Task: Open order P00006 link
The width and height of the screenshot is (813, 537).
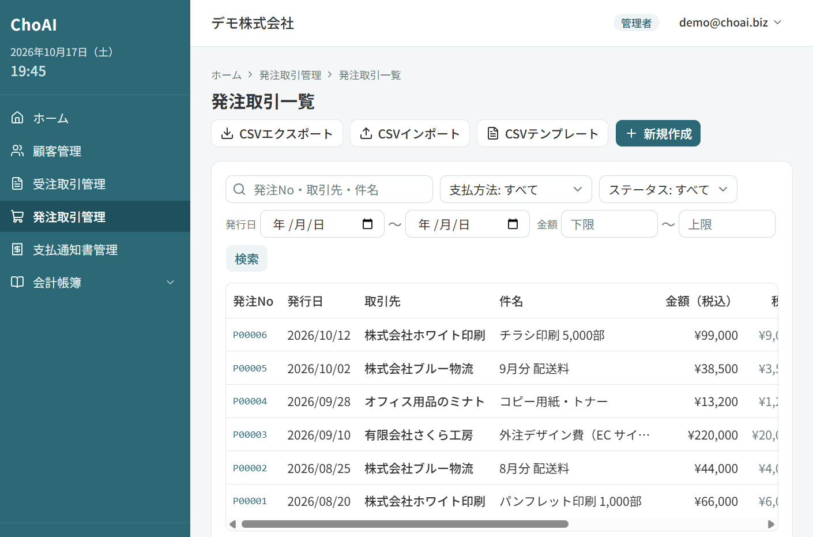Action: [250, 335]
